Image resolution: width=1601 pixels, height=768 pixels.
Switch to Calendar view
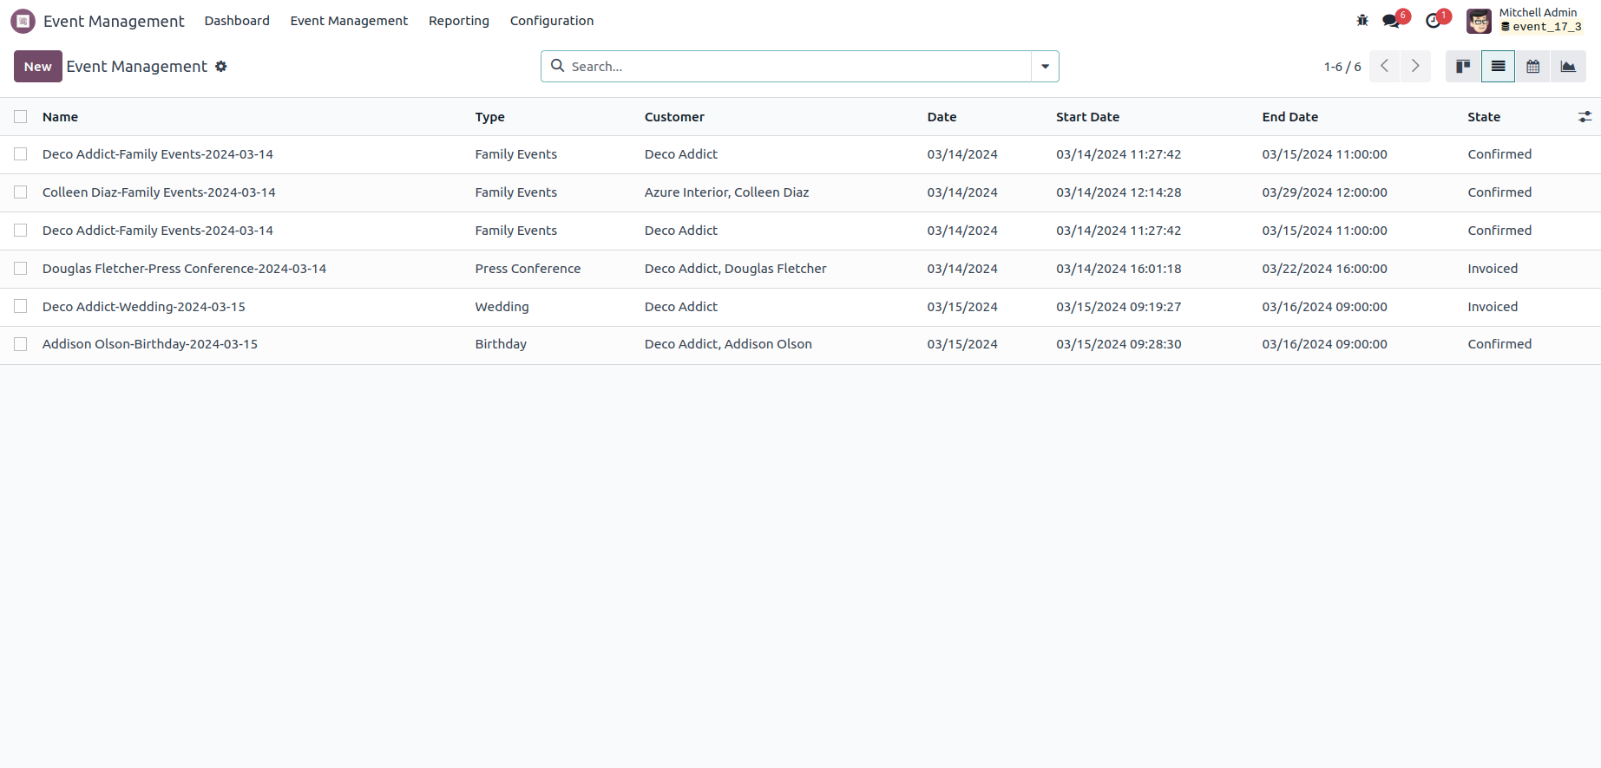(1533, 67)
